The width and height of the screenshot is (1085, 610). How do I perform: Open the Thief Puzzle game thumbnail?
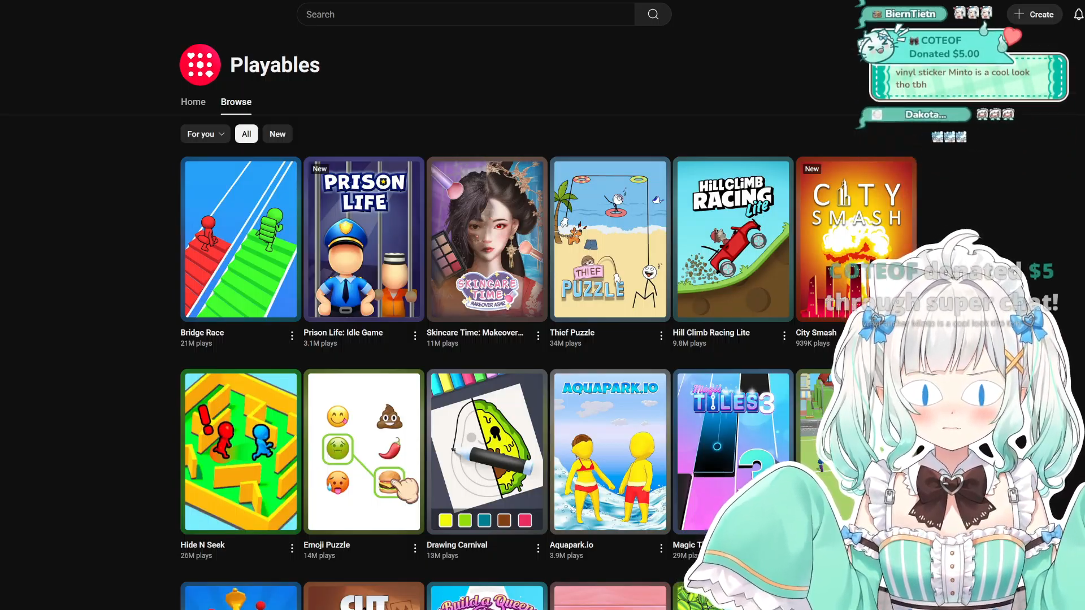tap(610, 239)
